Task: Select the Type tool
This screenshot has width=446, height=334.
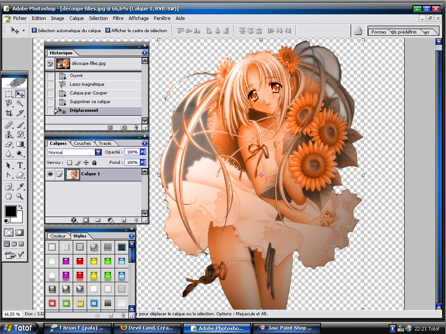Action: (x=20, y=165)
